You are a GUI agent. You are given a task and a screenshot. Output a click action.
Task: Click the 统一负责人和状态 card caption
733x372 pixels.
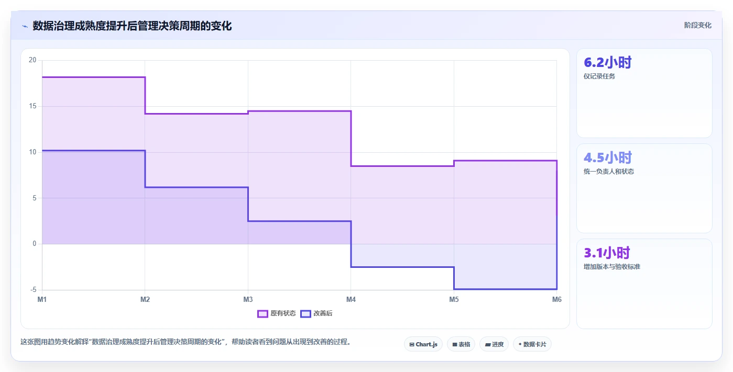(609, 172)
